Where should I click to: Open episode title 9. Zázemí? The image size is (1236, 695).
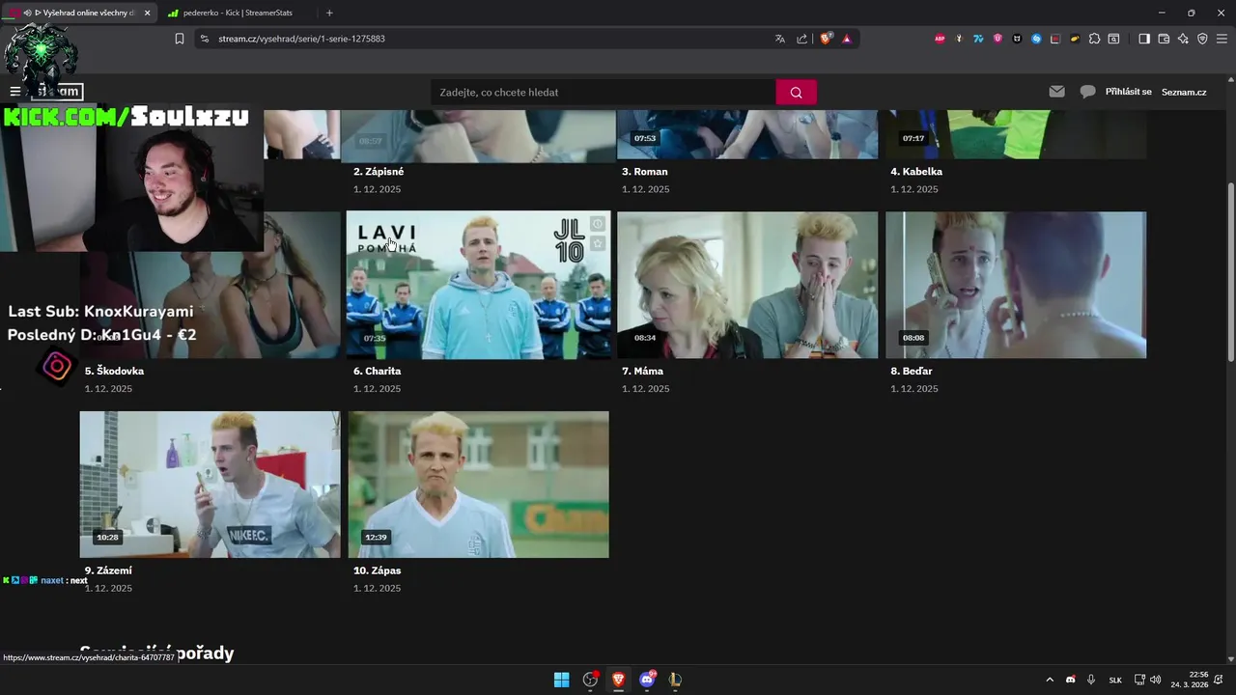[108, 570]
